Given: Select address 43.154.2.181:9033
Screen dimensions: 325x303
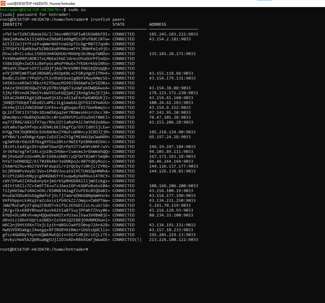Looking at the screenshot, I should click(x=170, y=39).
